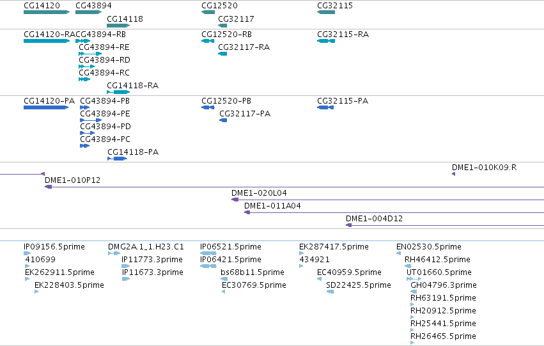Screen dimensions: 544x346
Task: Click protein CG32115-PA
Action: (x=325, y=107)
